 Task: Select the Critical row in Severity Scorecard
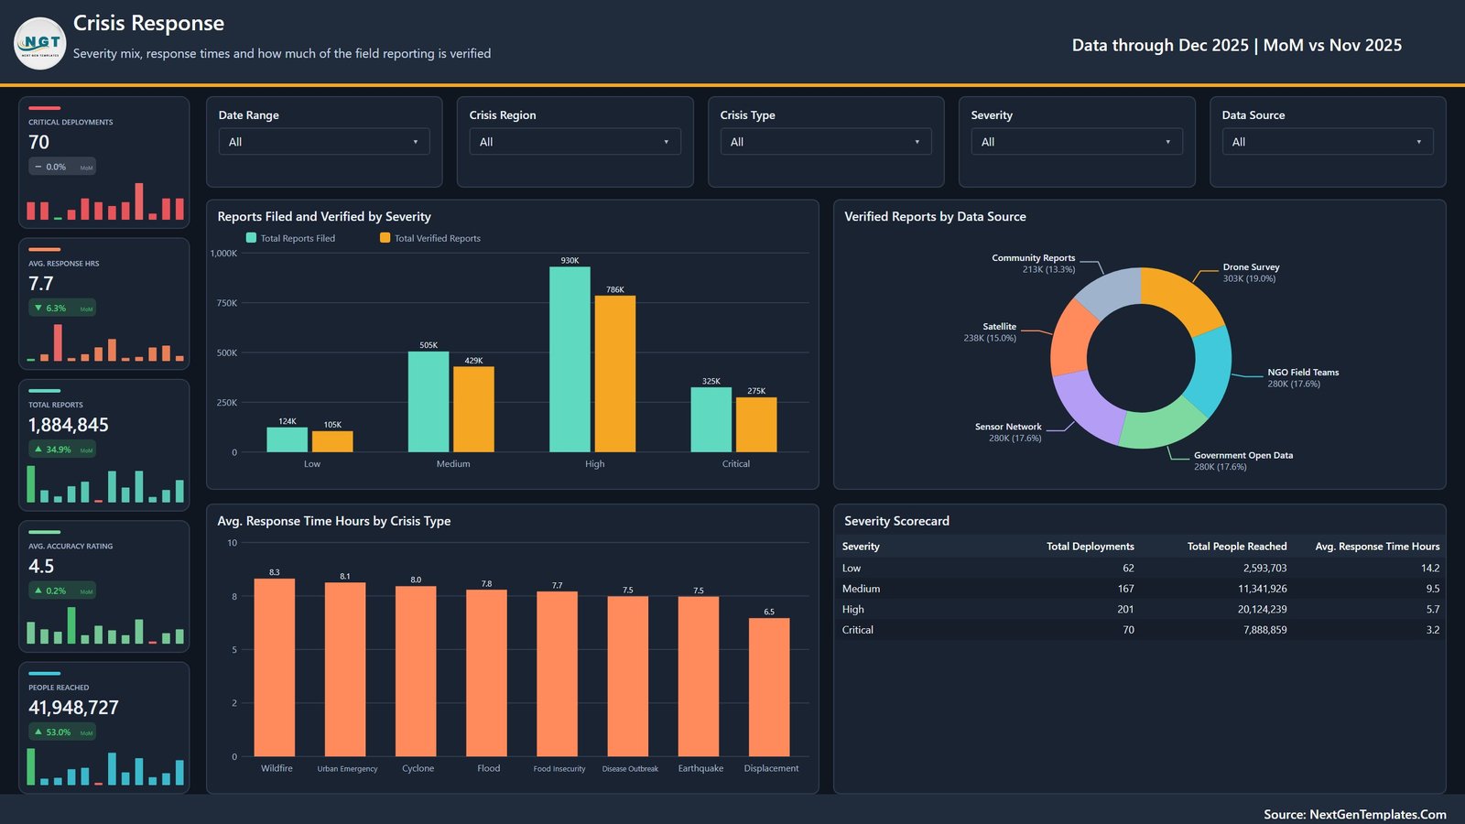[1140, 630]
